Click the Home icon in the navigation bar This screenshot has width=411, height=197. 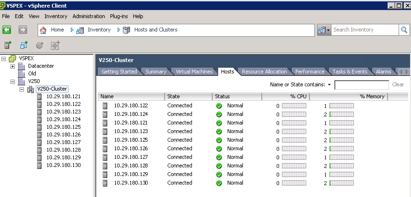pyautogui.click(x=43, y=30)
